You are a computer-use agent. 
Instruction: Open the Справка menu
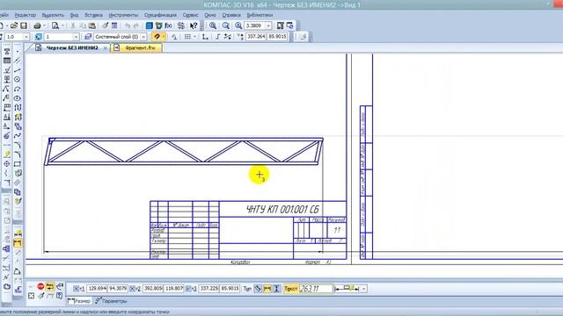pos(231,15)
